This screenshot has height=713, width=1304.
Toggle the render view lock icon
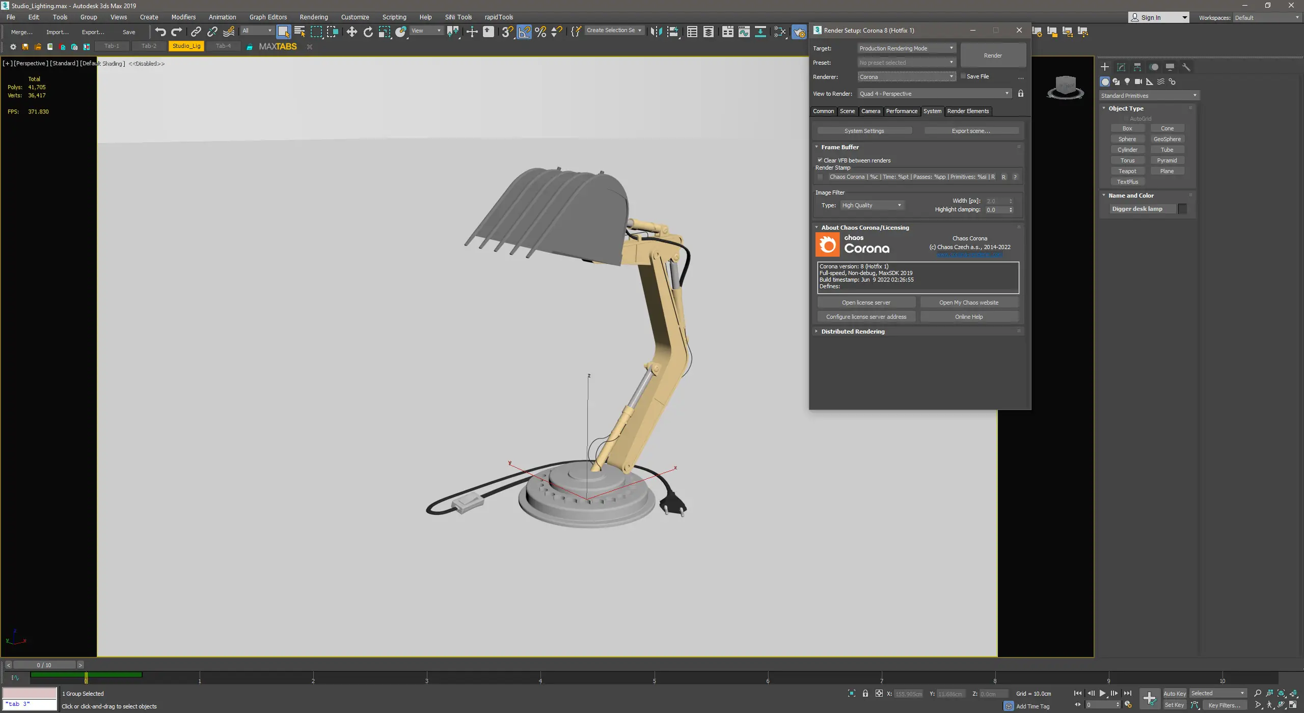click(x=1020, y=94)
